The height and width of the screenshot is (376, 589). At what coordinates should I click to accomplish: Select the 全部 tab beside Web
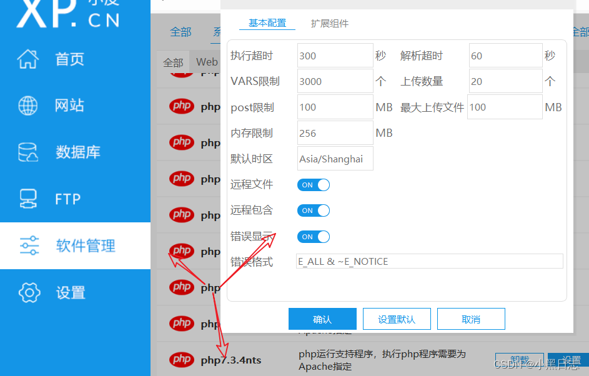coord(173,62)
